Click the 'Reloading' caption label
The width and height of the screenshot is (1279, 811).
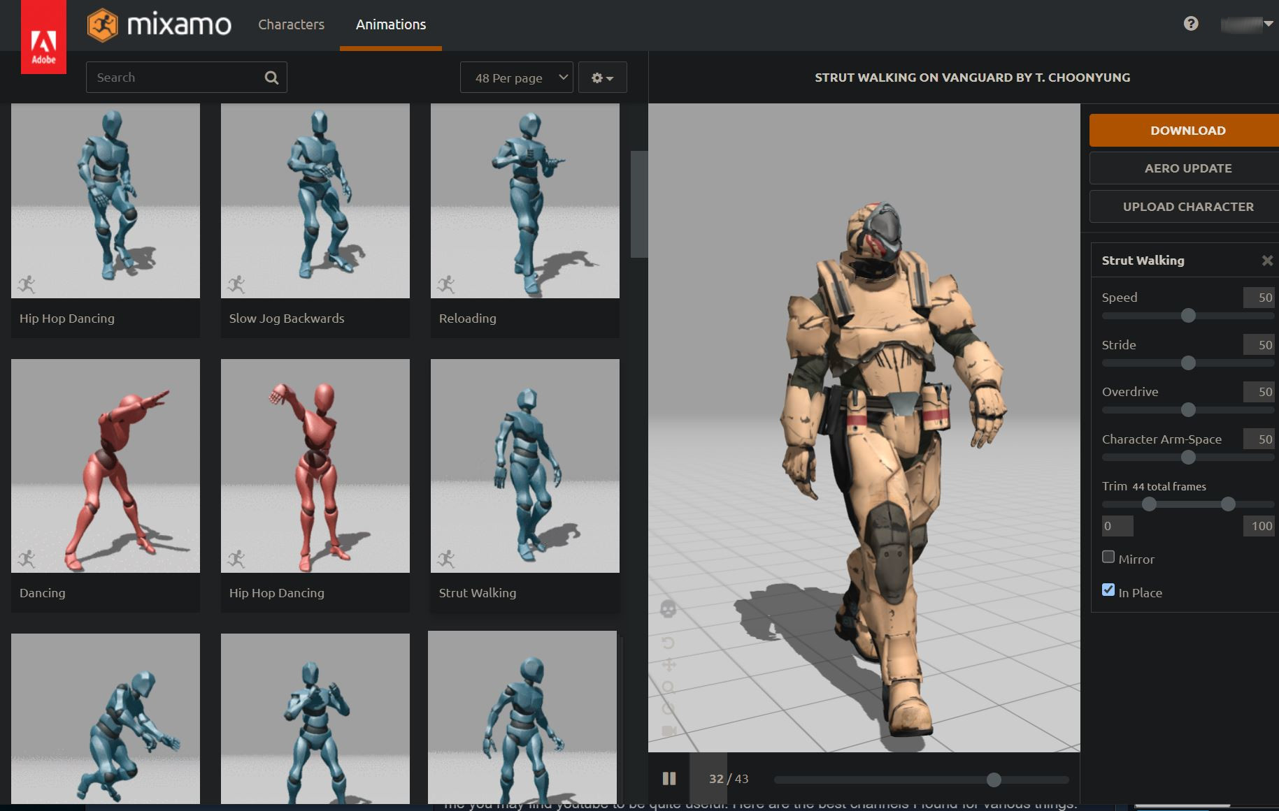(468, 319)
